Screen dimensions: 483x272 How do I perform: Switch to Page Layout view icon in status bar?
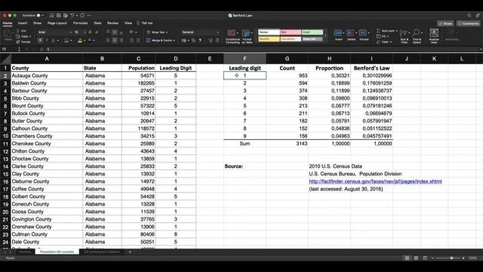[x=416, y=258]
